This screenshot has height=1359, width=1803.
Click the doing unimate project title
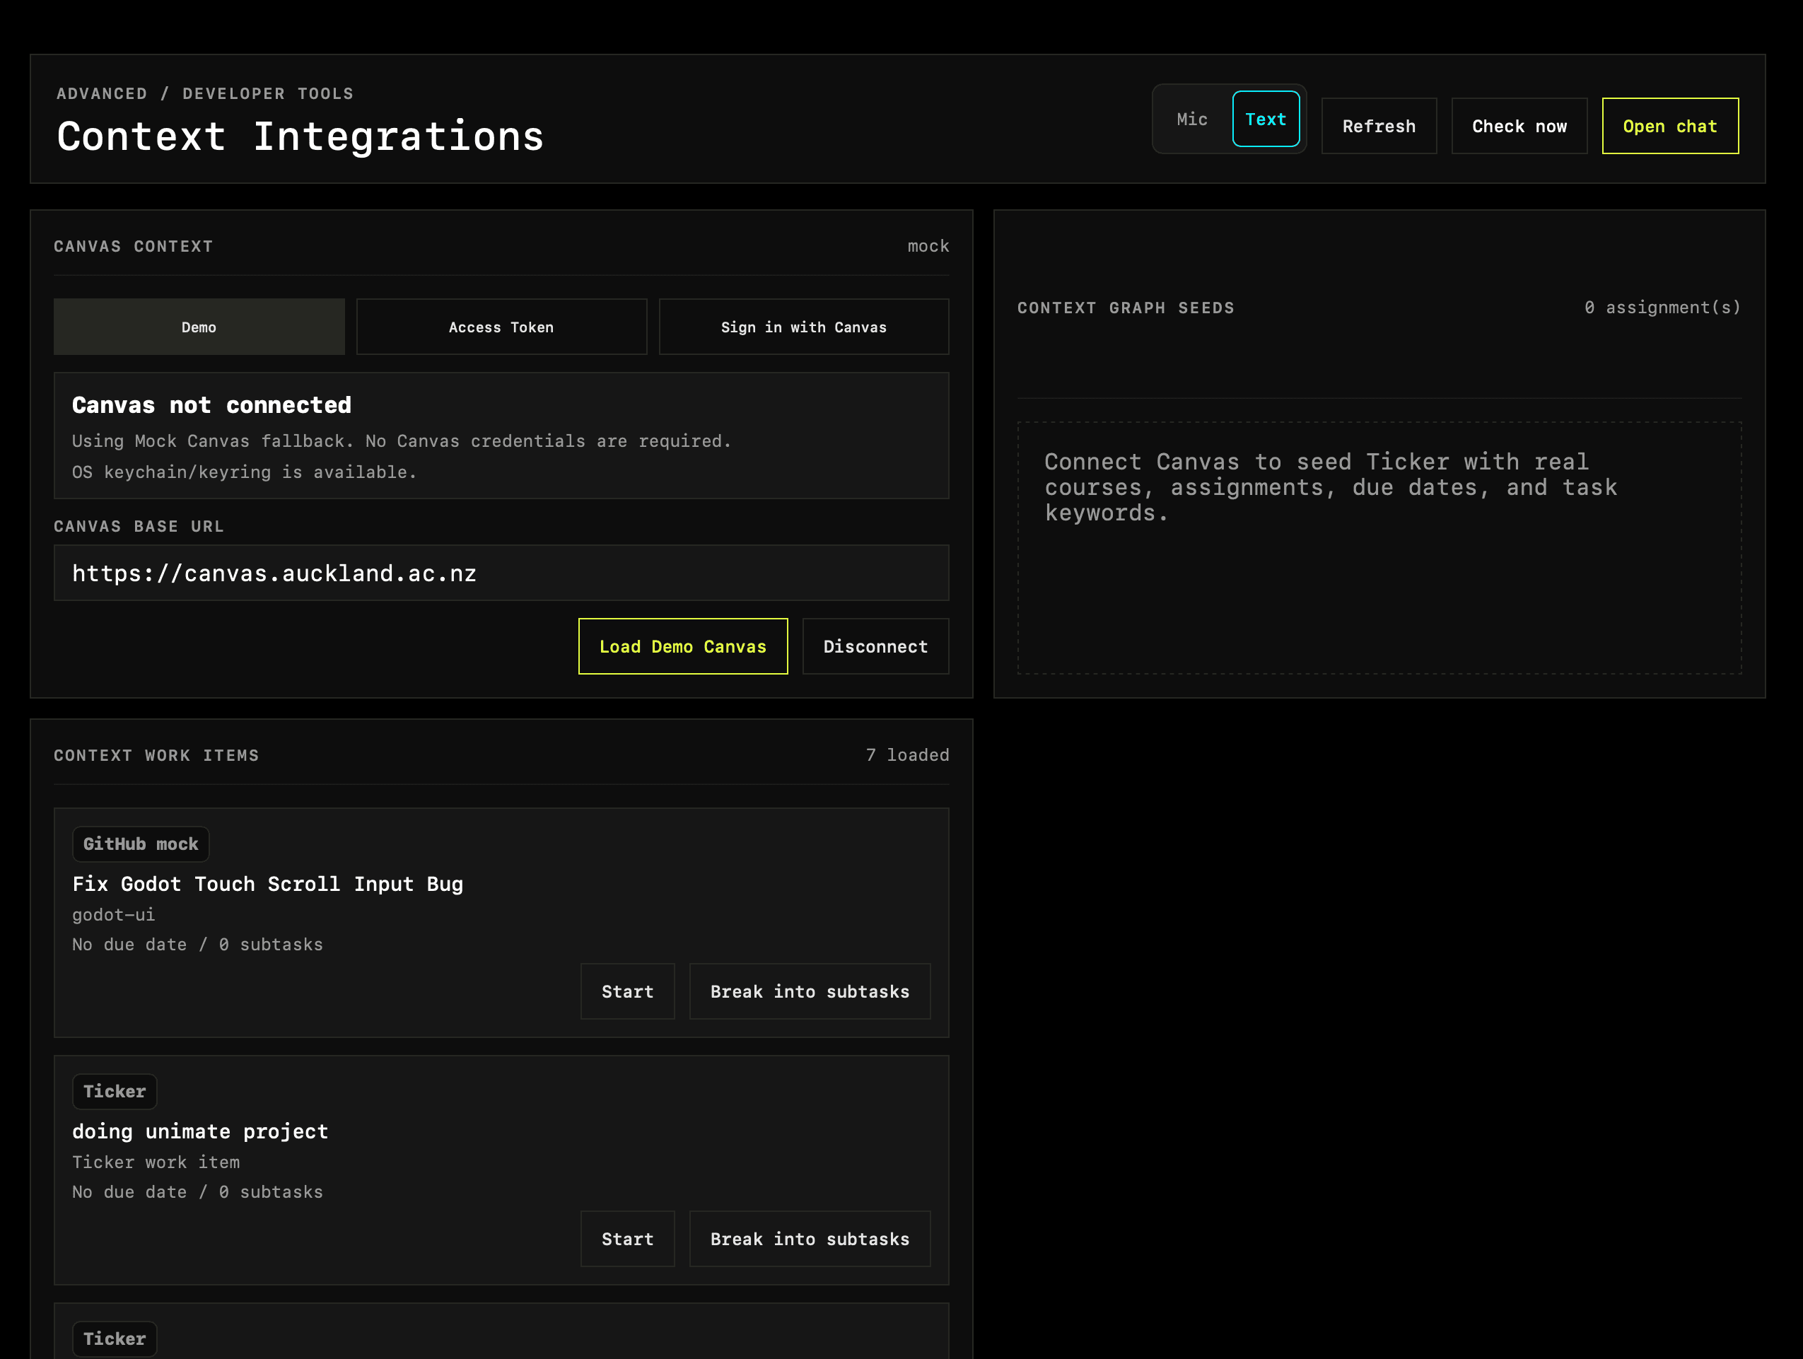(x=201, y=1131)
